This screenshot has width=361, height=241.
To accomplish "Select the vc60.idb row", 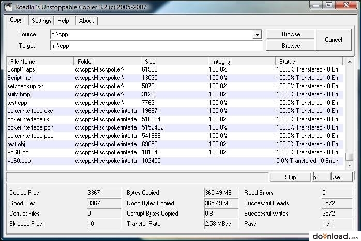I will click(x=175, y=152).
